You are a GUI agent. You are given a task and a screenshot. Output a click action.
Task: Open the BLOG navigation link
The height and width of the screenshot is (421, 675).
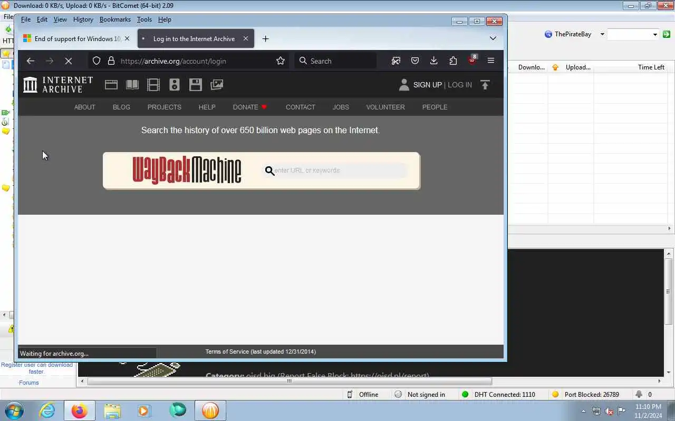click(121, 107)
